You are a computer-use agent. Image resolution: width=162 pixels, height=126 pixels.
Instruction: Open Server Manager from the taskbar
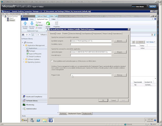(32, 120)
